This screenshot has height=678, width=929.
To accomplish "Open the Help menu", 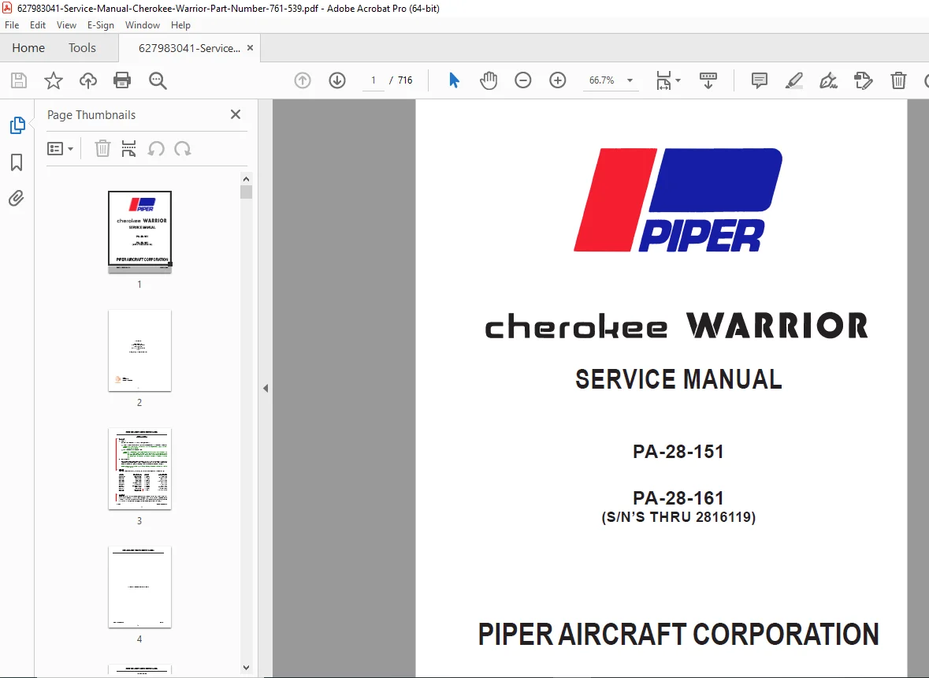I will 180,25.
